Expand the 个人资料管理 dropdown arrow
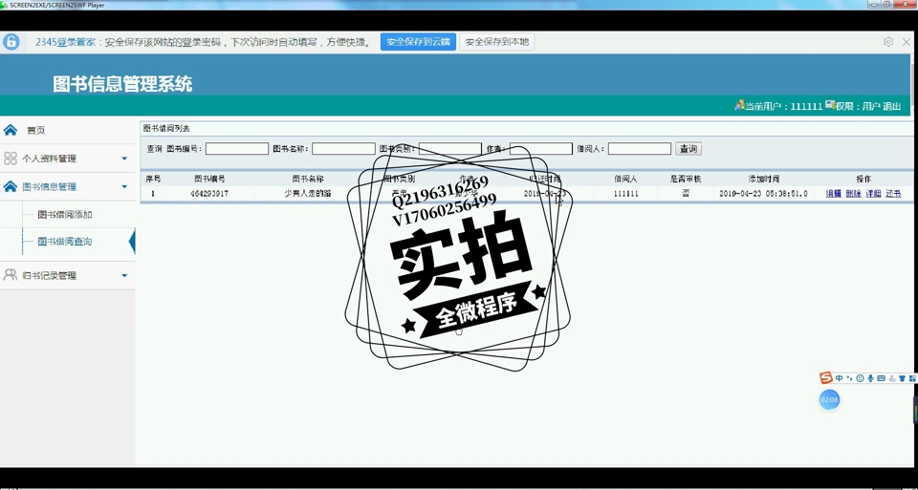Screen dimensions: 918x490 (124, 159)
